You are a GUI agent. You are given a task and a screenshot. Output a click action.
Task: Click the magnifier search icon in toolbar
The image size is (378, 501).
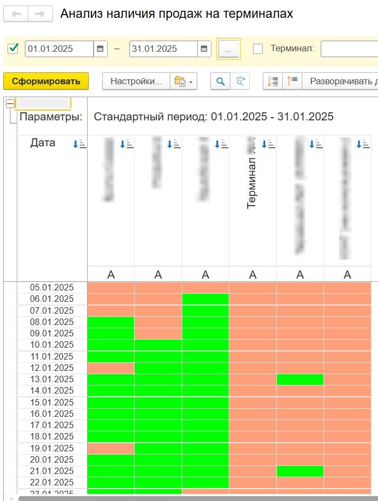coord(220,81)
